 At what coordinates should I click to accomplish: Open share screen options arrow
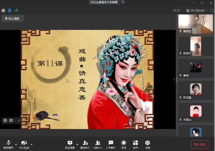(77, 144)
